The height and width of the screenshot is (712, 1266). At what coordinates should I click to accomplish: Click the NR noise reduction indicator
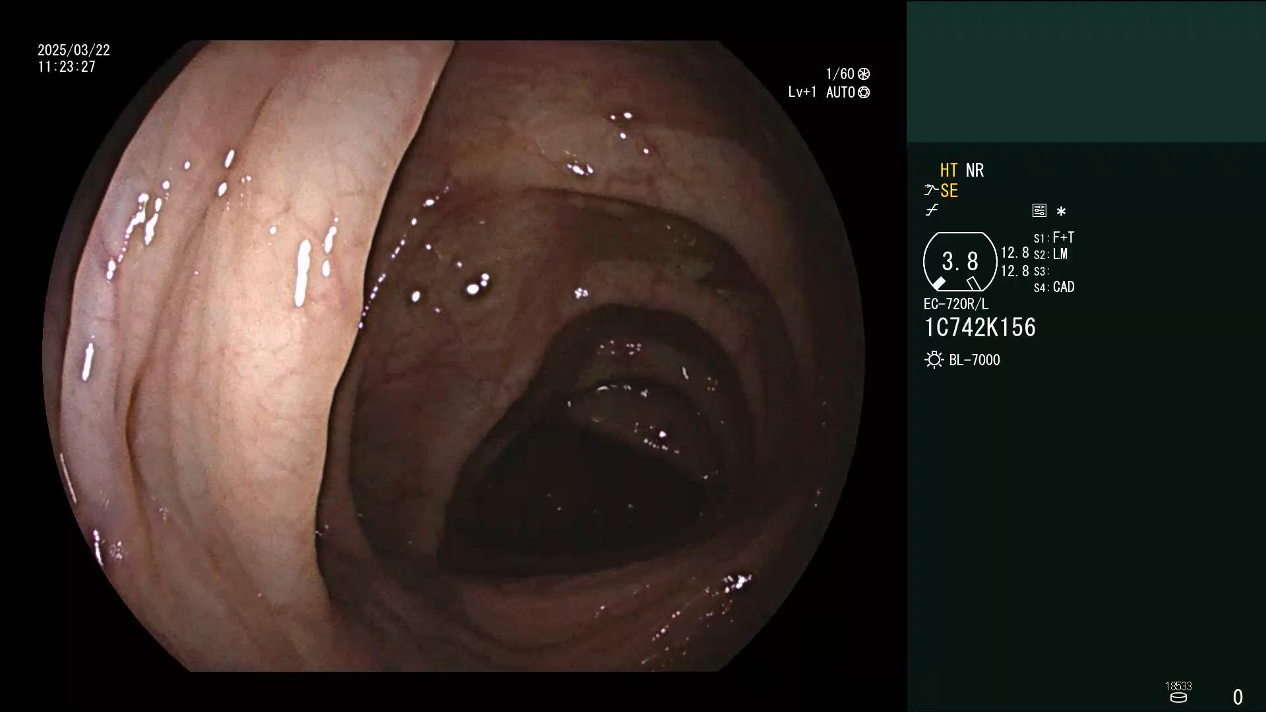[x=975, y=170]
